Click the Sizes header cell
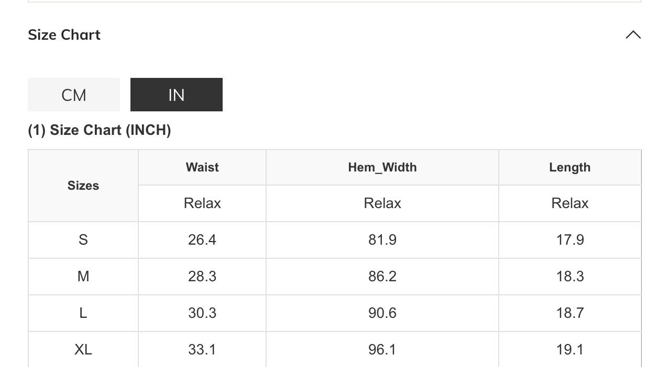The width and height of the screenshot is (658, 367). 83,186
